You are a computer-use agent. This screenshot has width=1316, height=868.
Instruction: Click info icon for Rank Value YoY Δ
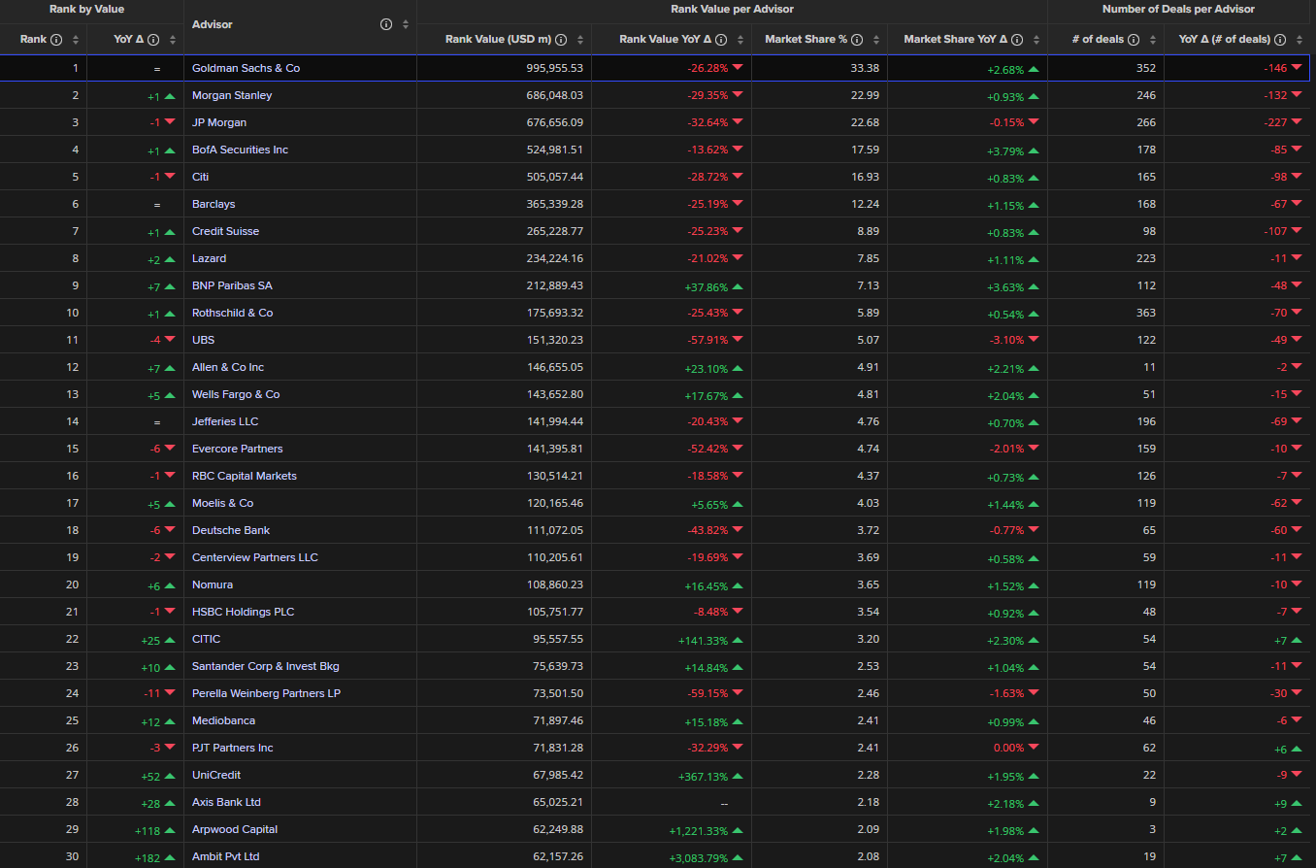tap(722, 40)
